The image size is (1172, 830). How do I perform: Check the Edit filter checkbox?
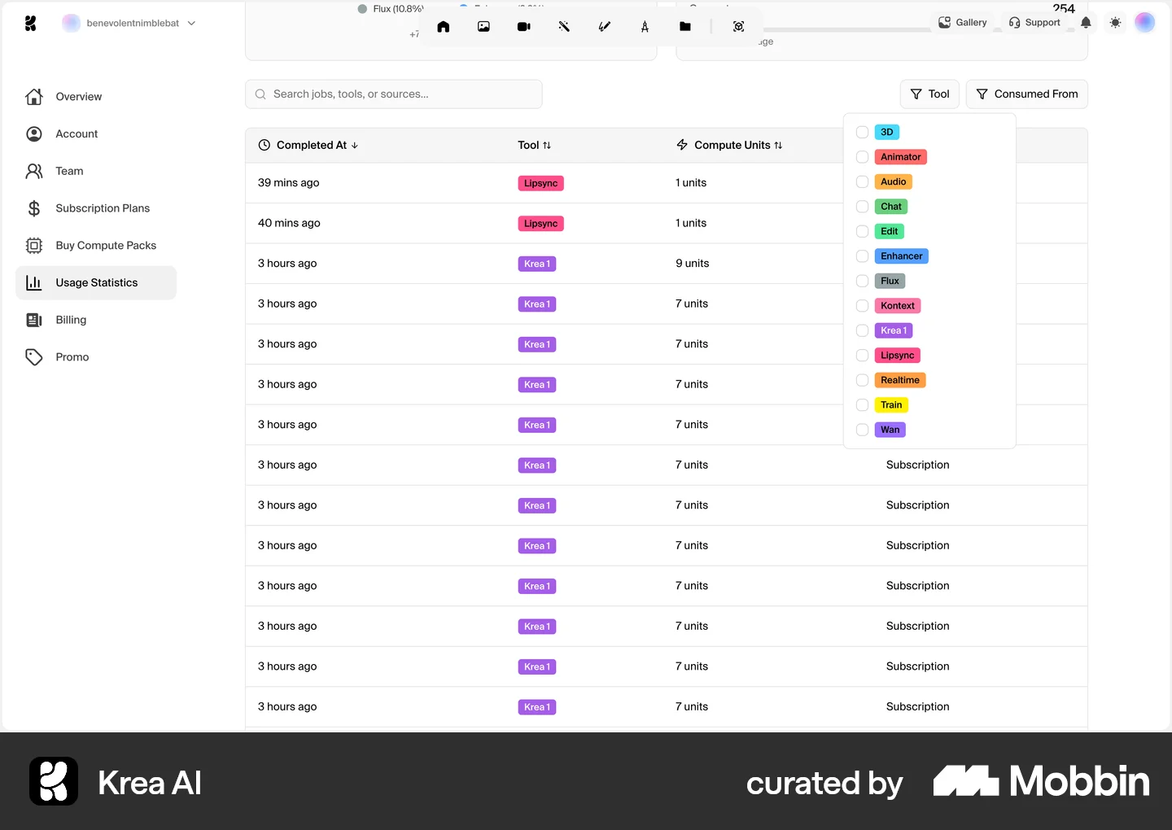pos(863,232)
